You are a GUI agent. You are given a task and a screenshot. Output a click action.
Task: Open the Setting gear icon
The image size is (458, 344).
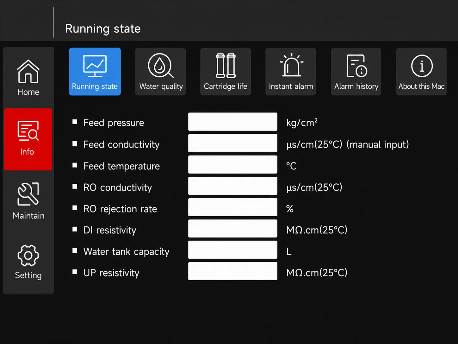tap(28, 255)
